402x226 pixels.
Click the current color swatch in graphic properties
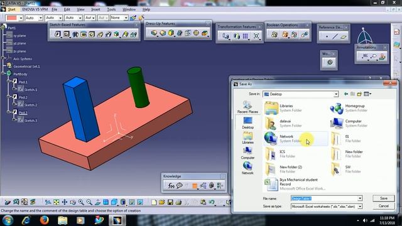pos(12,18)
